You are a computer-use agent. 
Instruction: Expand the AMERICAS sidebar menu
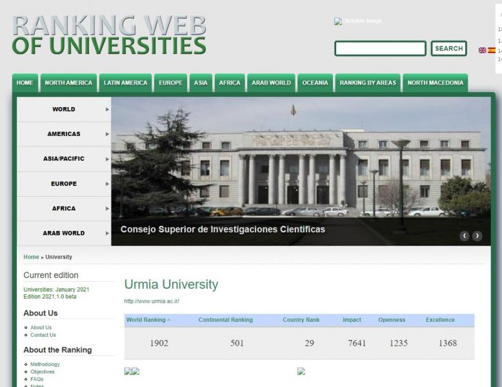pyautogui.click(x=64, y=134)
